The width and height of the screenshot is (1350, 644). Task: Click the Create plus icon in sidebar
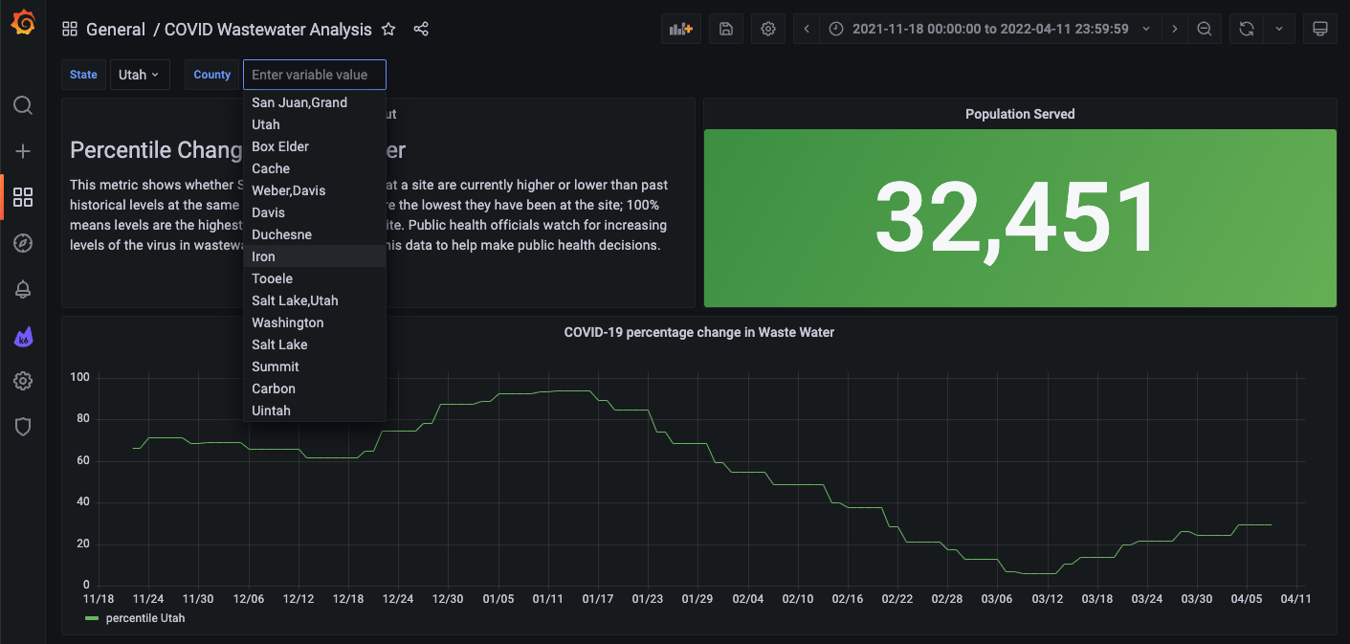coord(23,151)
